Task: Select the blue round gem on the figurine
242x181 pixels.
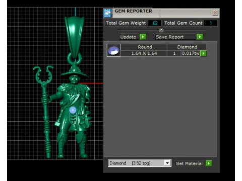Action: [x=73, y=110]
